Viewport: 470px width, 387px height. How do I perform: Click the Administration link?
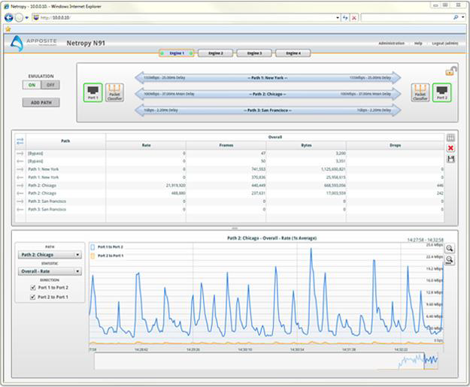click(391, 44)
